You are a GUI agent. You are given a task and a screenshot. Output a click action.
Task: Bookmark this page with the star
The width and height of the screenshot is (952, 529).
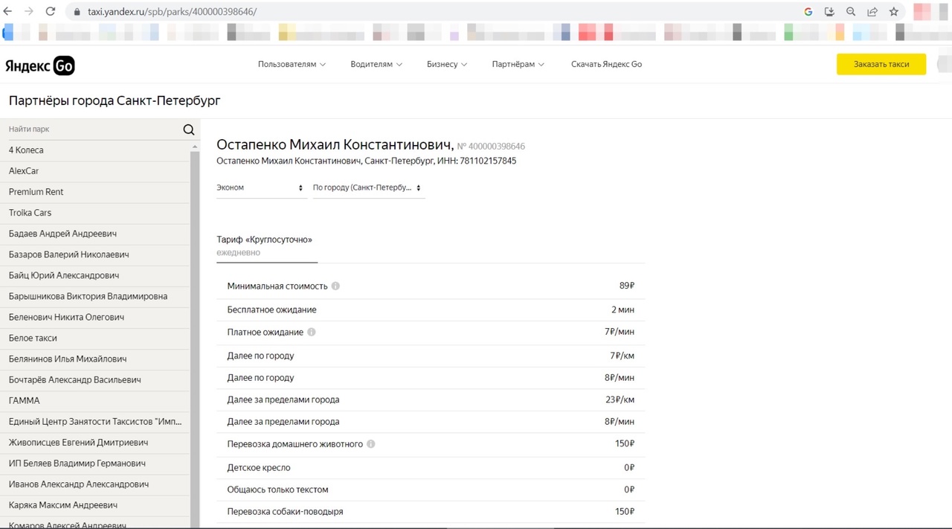(x=894, y=12)
